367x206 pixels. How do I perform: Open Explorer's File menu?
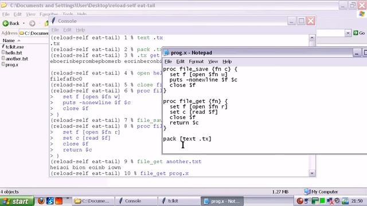6,14
